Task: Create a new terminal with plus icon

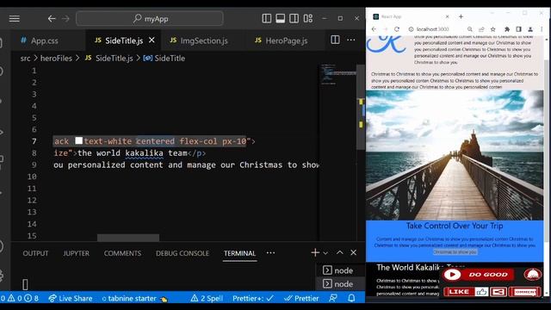Action: [315, 252]
